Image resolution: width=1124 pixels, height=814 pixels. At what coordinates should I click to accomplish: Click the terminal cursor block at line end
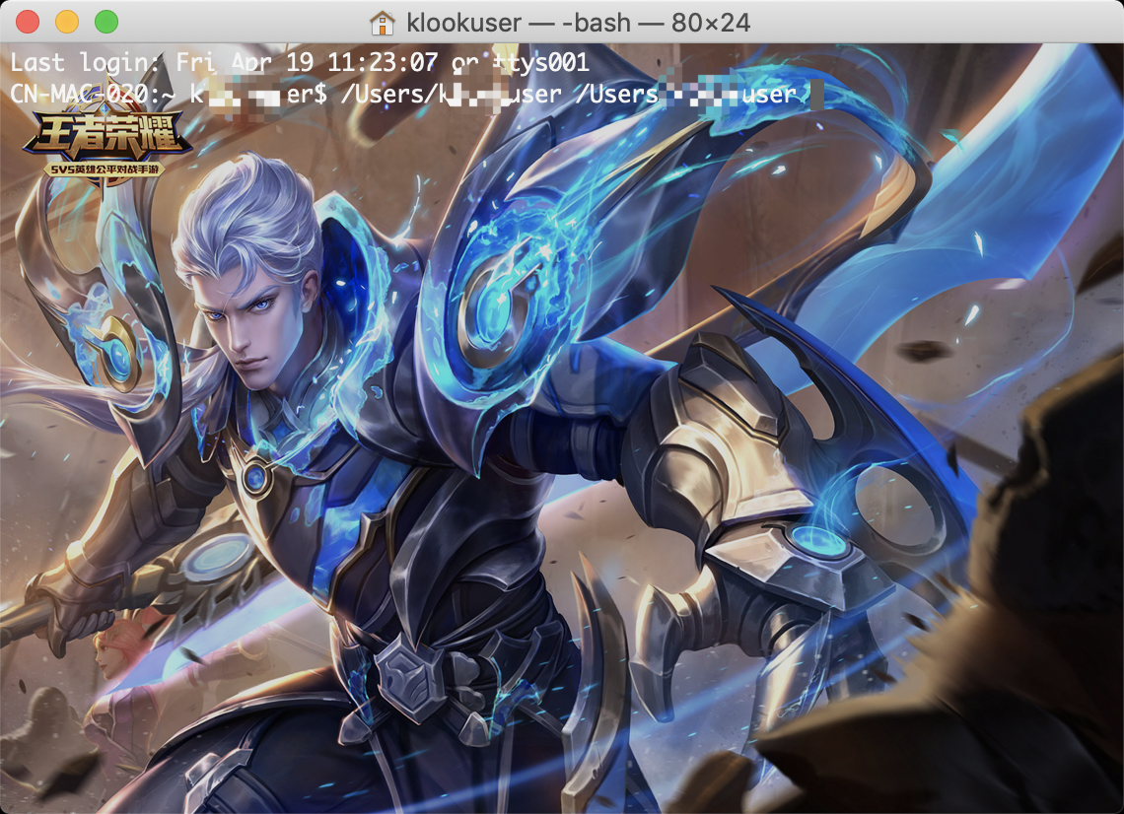click(815, 95)
